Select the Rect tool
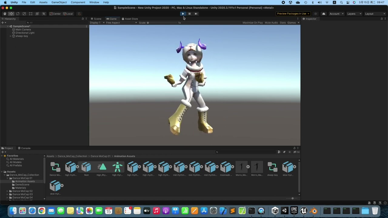388x218 pixels. click(x=31, y=14)
